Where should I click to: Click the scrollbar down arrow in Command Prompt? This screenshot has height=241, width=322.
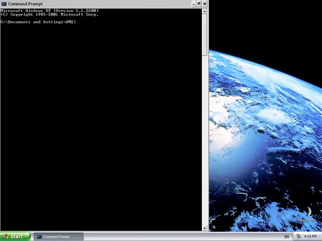[x=204, y=228]
